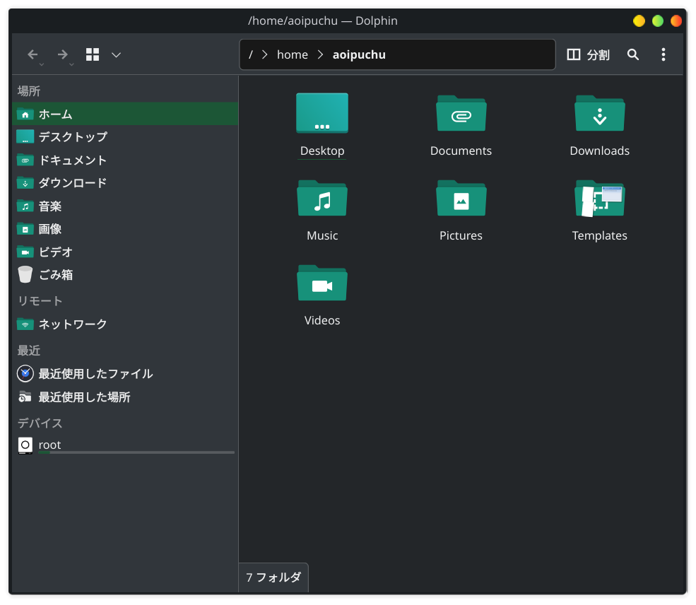
Task: Click 'home' in the breadcrumb path
Action: [x=292, y=54]
